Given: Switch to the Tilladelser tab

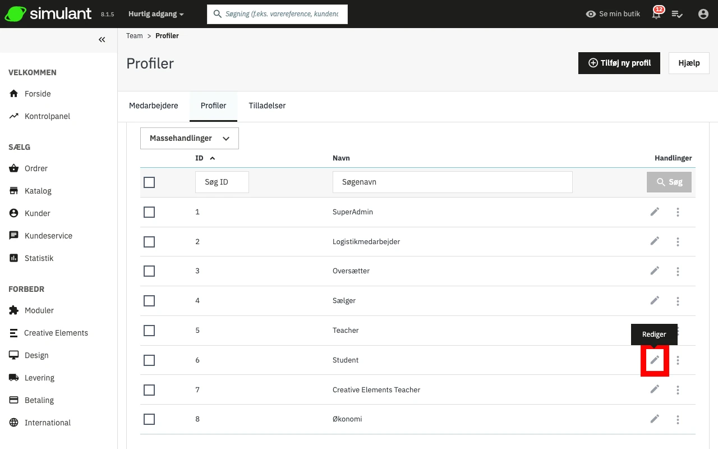Looking at the screenshot, I should [x=267, y=106].
